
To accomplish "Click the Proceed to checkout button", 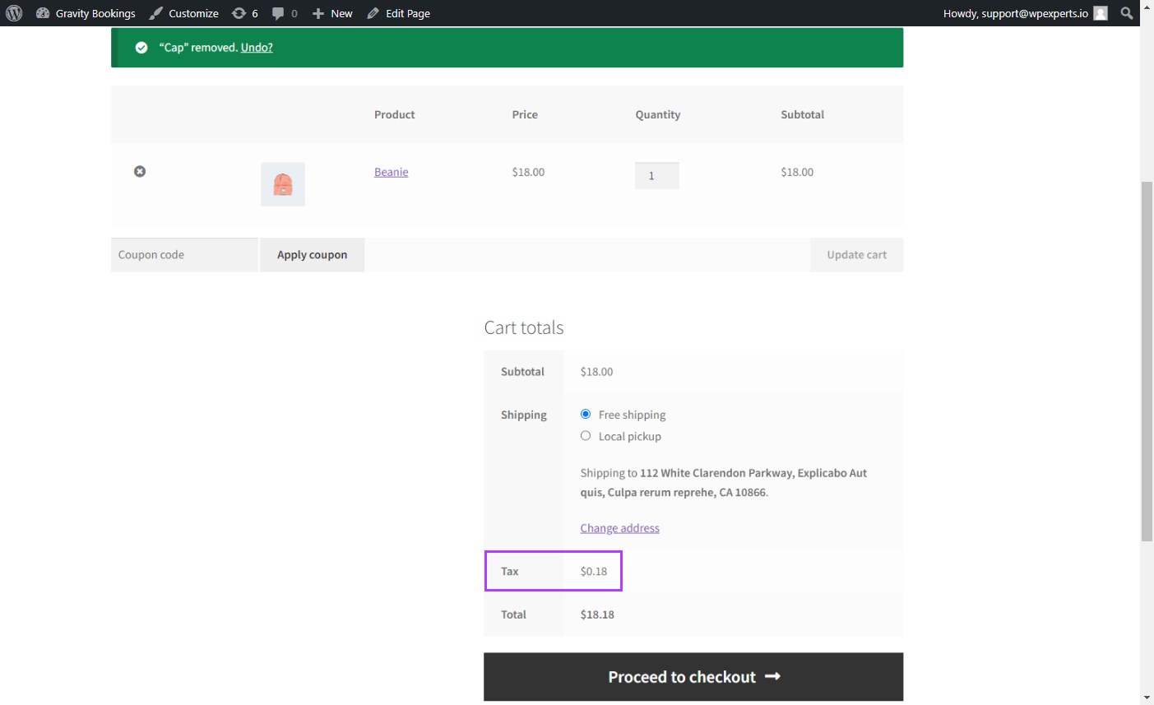I will 693,677.
